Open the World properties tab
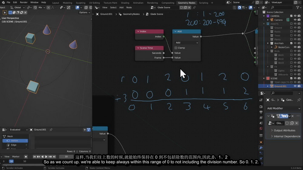The image size is (303, 170). (261, 128)
